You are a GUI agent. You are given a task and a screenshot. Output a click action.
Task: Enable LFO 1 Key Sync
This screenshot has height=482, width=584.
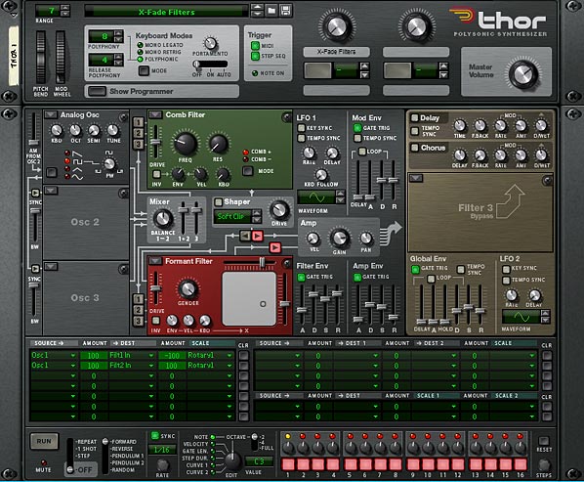302,128
